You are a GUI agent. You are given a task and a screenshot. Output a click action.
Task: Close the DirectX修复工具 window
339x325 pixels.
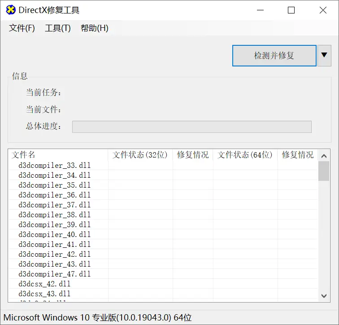pos(323,10)
